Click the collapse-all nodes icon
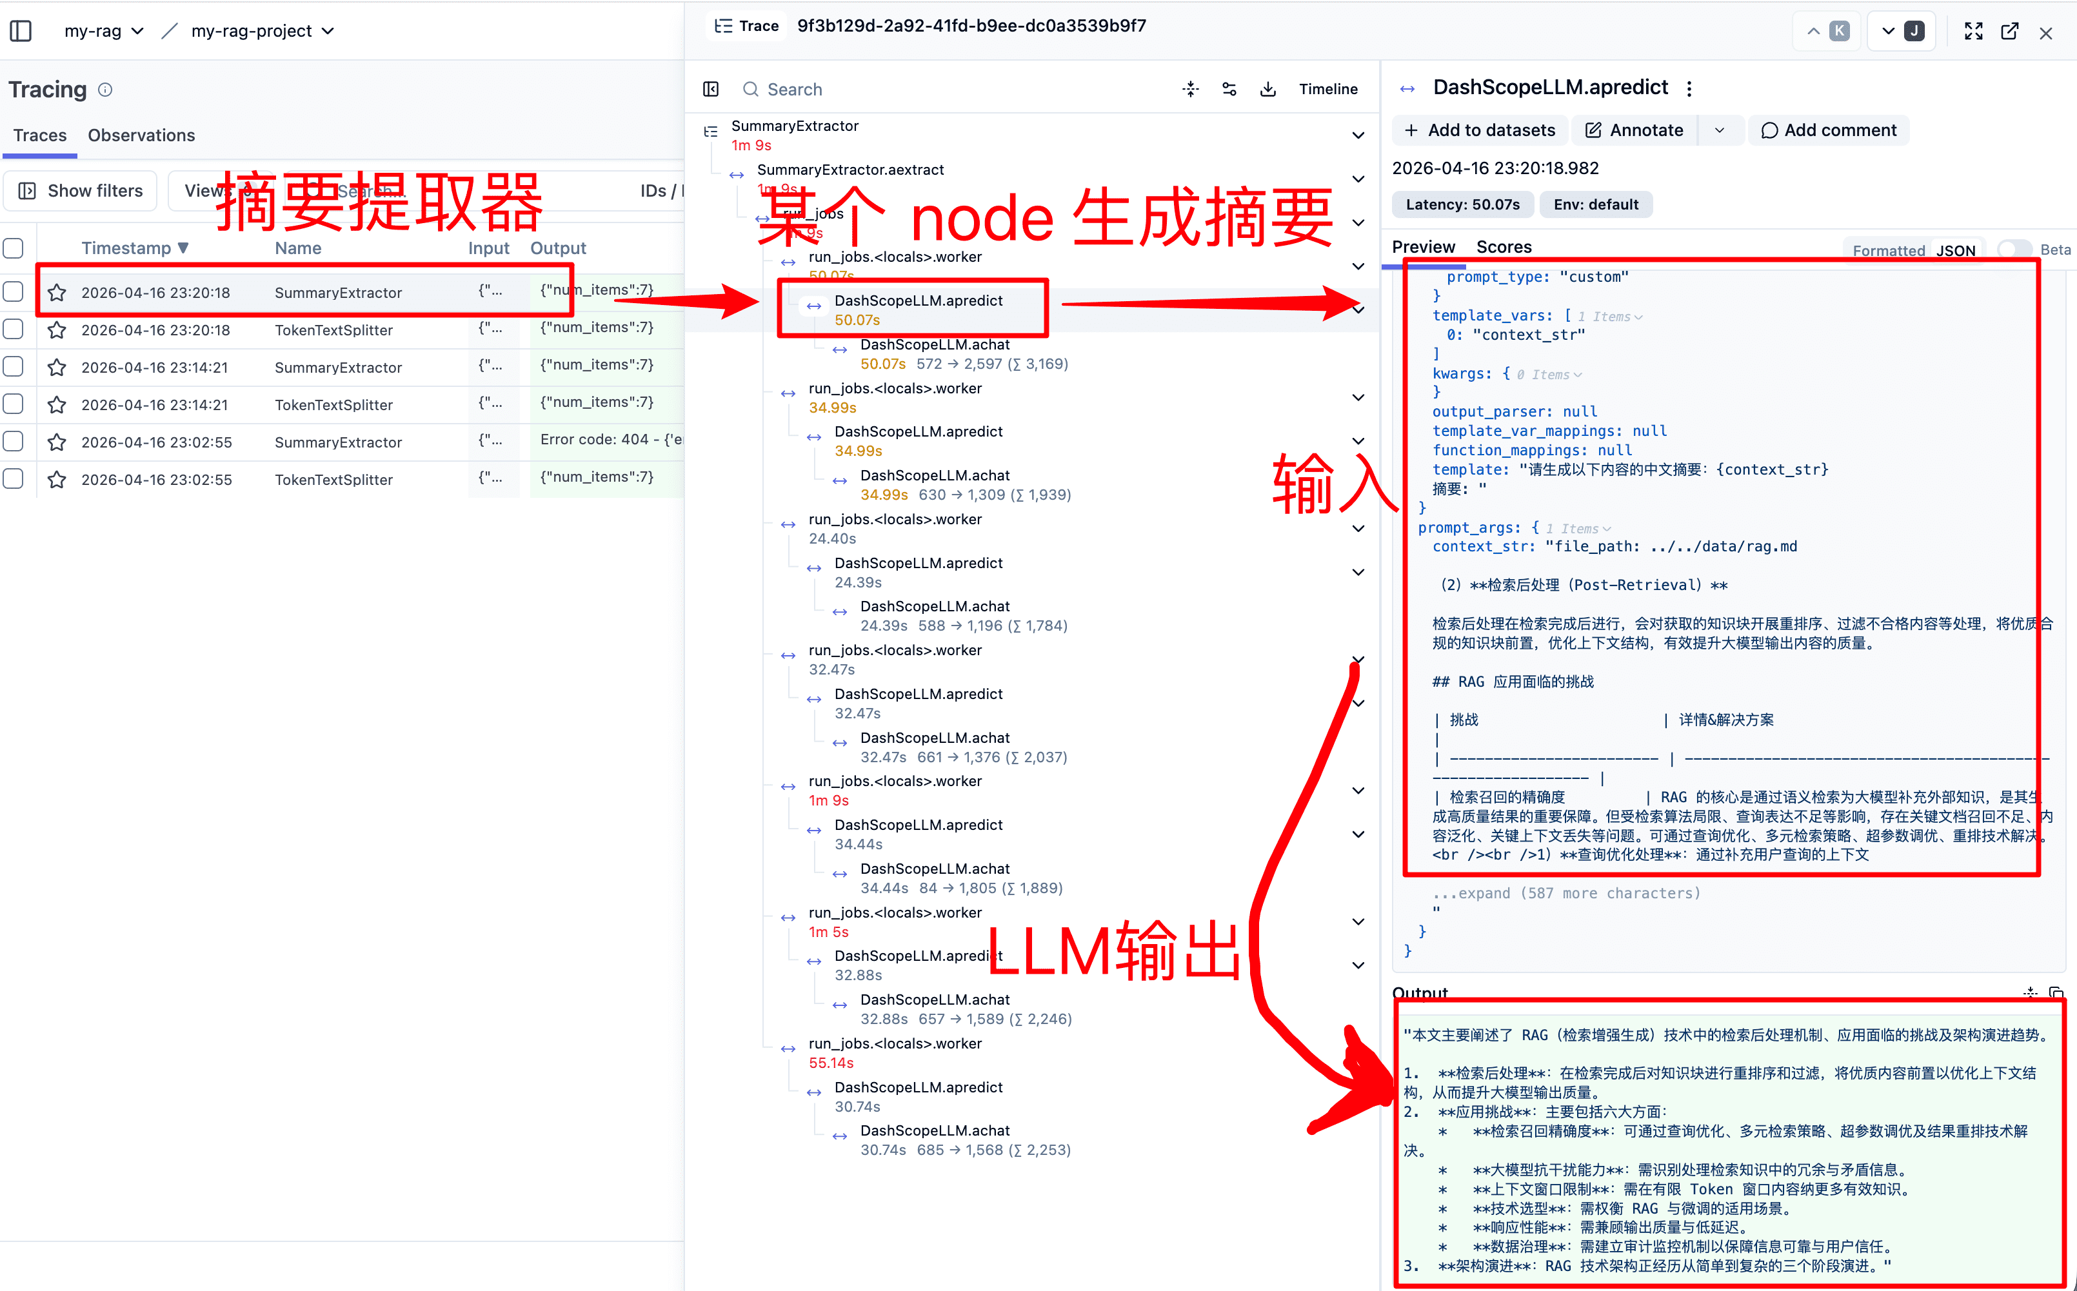 (x=1191, y=89)
